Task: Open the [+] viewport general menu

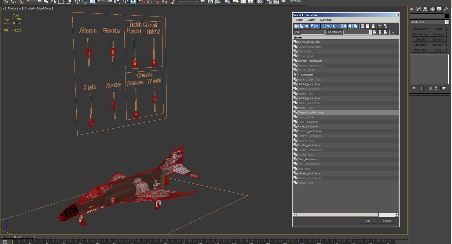Action: click(4, 9)
